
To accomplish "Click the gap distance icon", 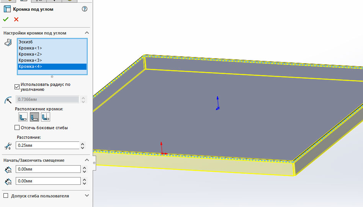I will (x=8, y=146).
